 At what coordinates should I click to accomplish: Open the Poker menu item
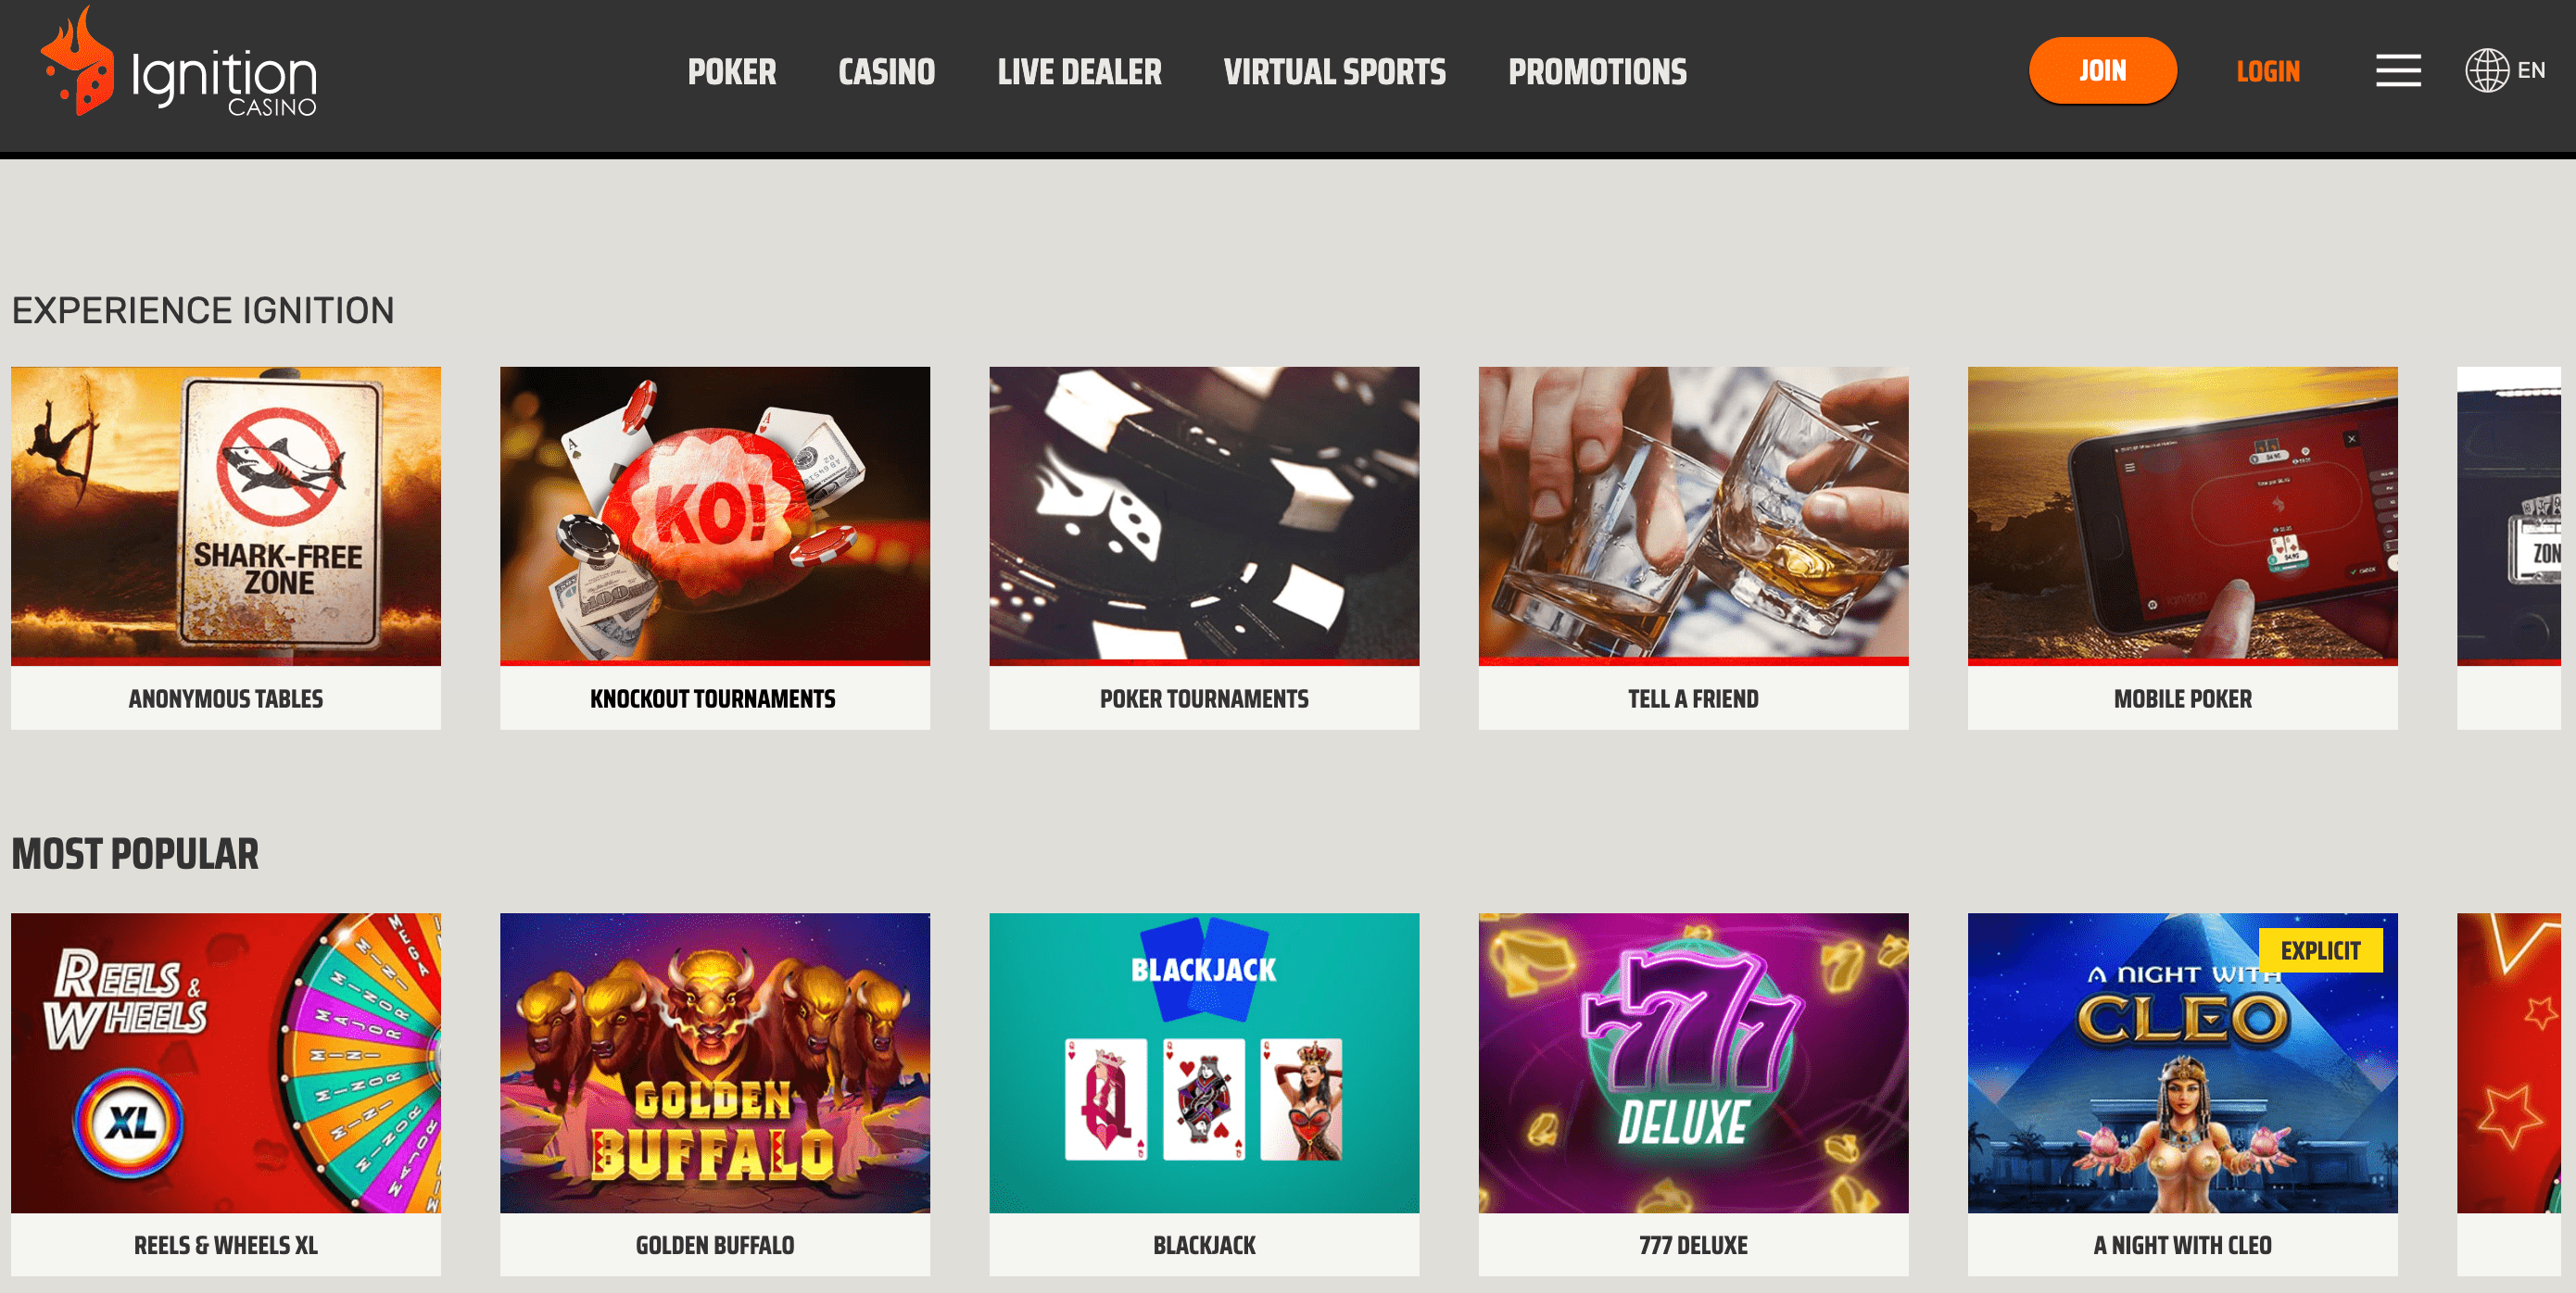click(x=732, y=72)
